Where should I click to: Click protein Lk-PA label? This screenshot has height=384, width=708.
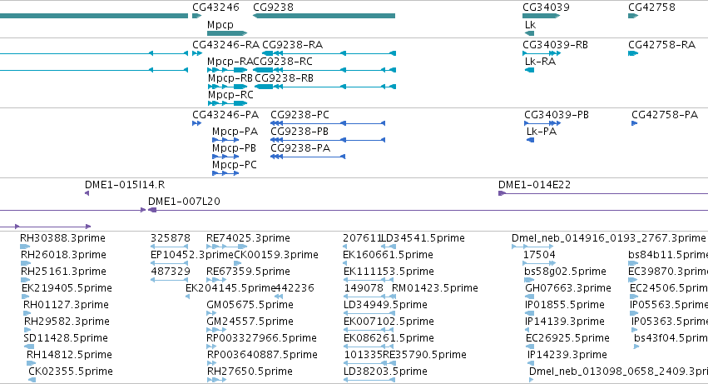pyautogui.click(x=542, y=132)
